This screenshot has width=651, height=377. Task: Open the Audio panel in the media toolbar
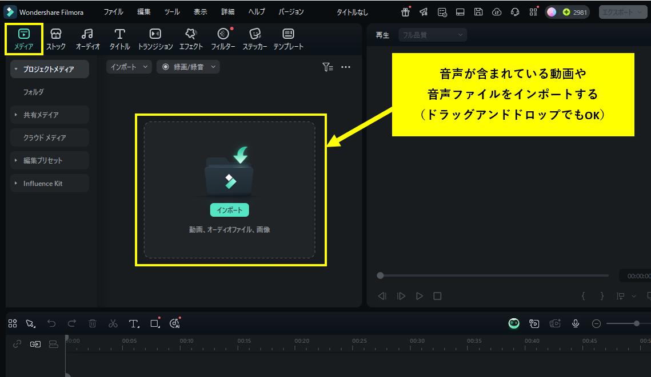(x=87, y=39)
